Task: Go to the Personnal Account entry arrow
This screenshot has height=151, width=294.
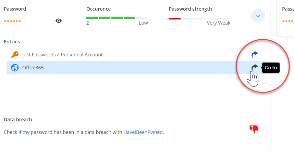Action: [254, 54]
